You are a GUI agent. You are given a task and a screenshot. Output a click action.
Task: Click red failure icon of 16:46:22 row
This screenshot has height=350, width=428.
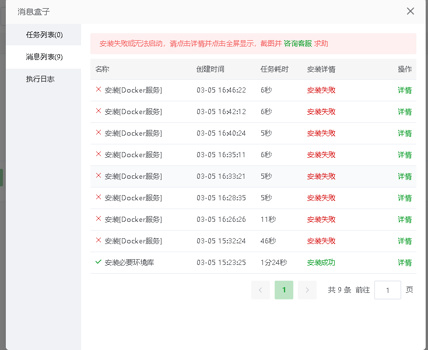[x=99, y=89]
